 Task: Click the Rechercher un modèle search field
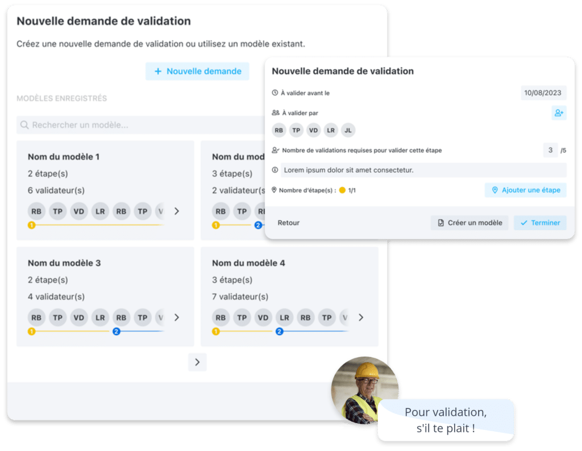pyautogui.click(x=141, y=125)
